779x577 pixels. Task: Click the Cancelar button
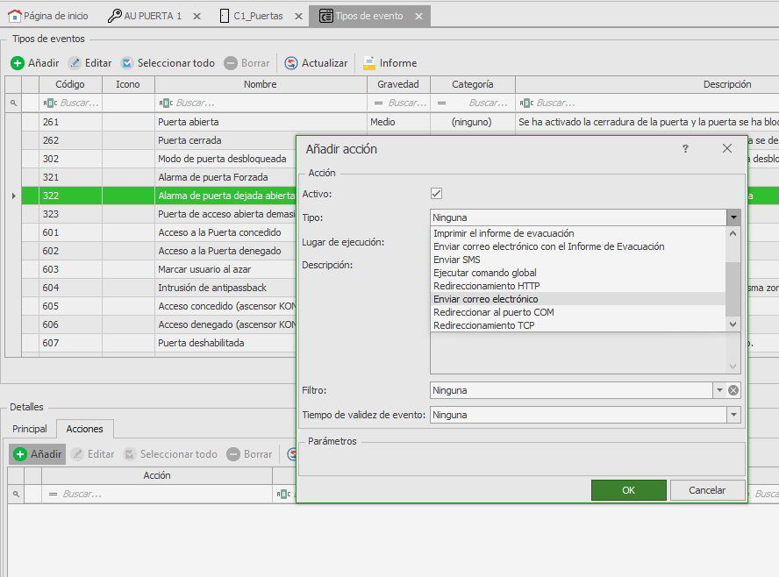pyautogui.click(x=707, y=490)
